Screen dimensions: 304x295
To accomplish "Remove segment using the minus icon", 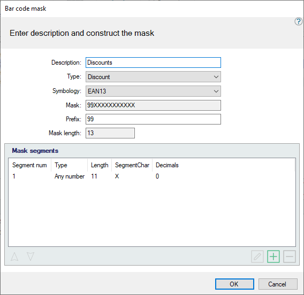I will (289, 257).
